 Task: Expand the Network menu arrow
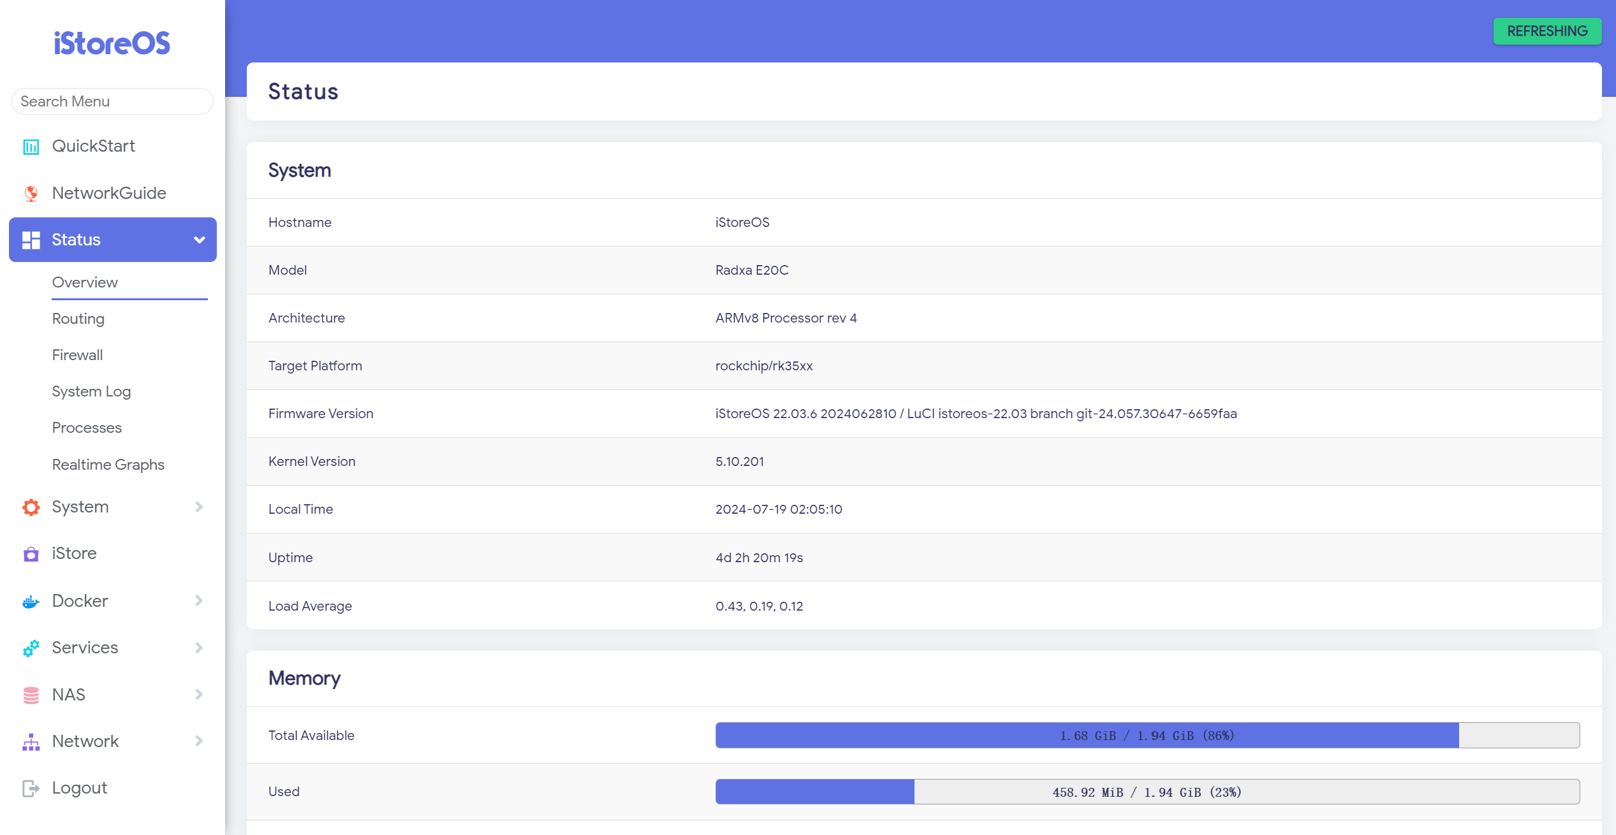tap(199, 741)
